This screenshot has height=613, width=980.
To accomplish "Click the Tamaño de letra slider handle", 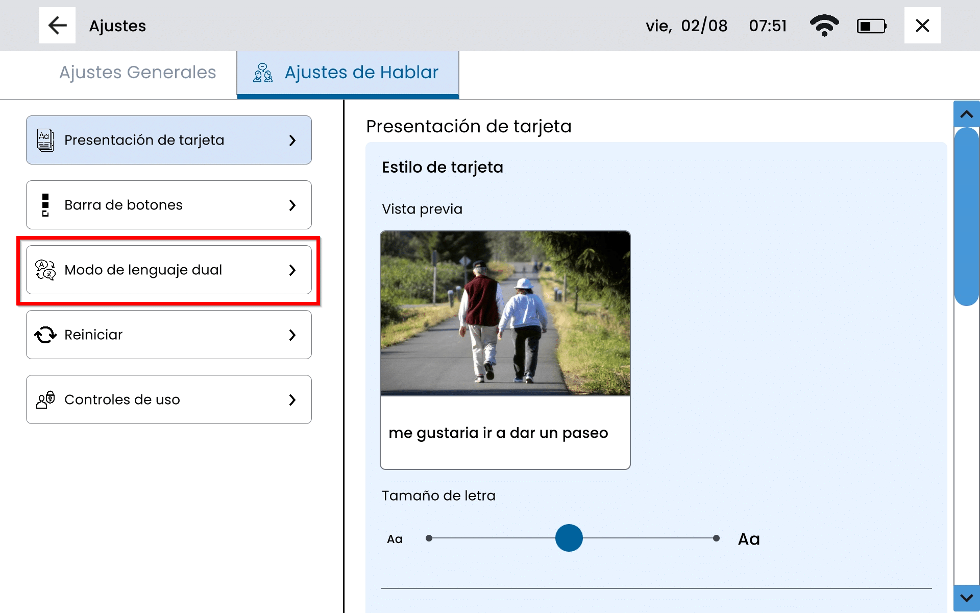I will tap(569, 538).
